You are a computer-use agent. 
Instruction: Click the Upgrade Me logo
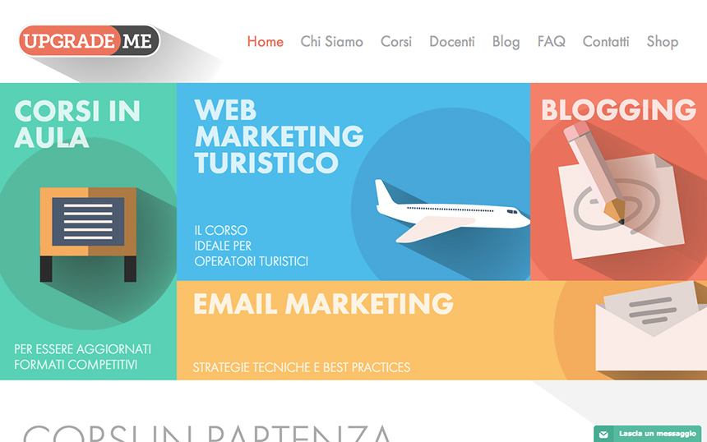point(90,41)
